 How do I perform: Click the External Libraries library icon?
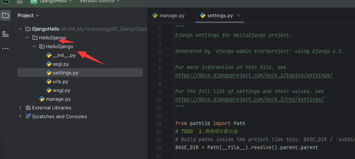coord(28,108)
